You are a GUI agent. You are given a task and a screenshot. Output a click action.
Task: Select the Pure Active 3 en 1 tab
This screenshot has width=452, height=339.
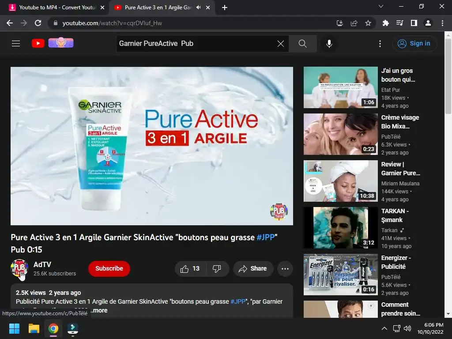tap(158, 8)
